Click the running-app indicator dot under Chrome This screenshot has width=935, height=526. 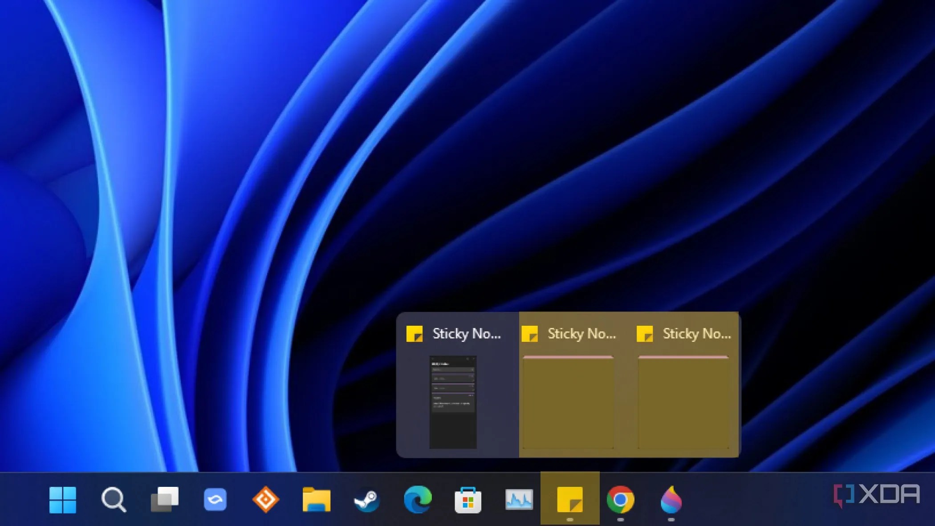pyautogui.click(x=620, y=519)
